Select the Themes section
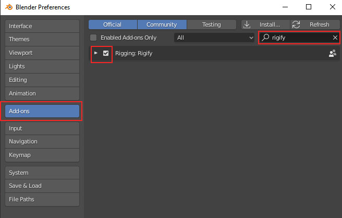 coord(42,39)
